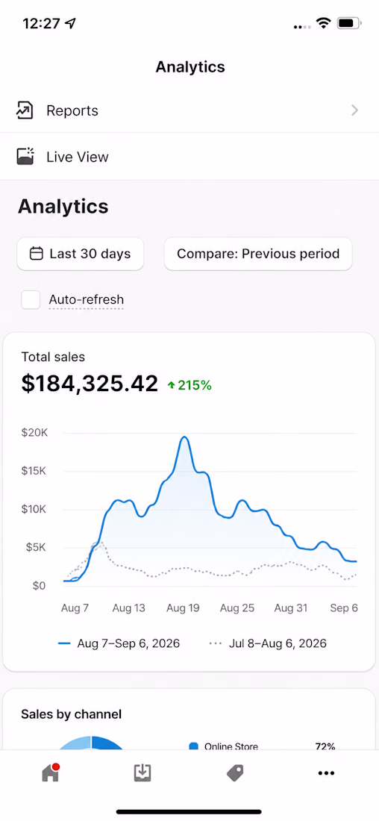The height and width of the screenshot is (821, 379).
Task: Tap the Online Store channel label
Action: pos(231,746)
